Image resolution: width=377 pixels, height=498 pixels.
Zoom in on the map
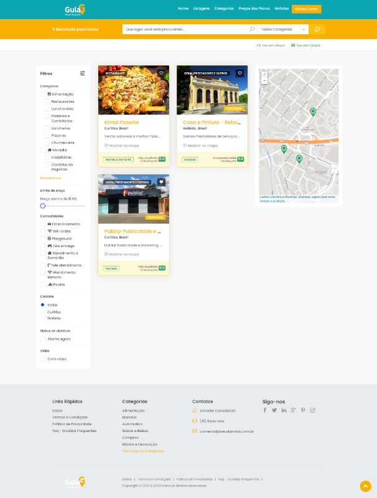tap(264, 75)
